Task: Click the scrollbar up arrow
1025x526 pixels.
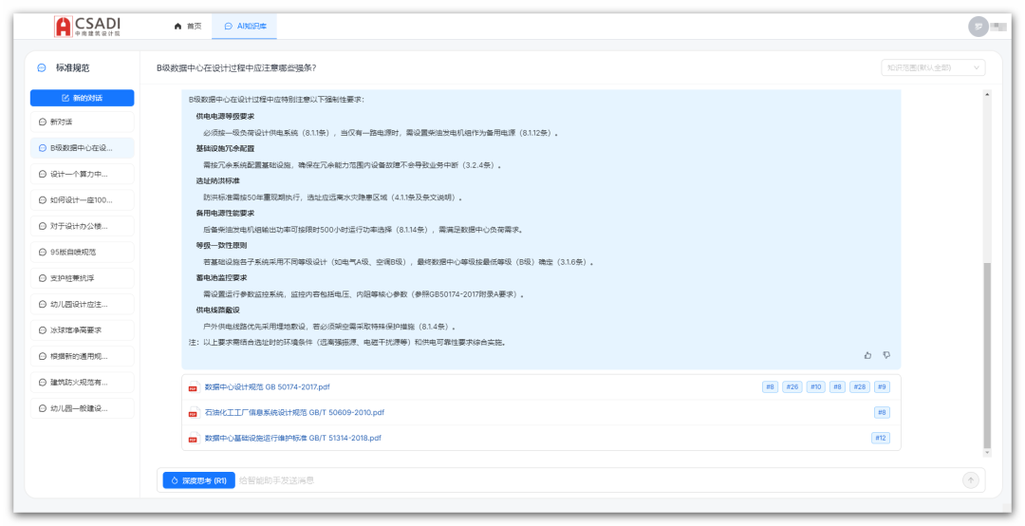Action: 987,95
